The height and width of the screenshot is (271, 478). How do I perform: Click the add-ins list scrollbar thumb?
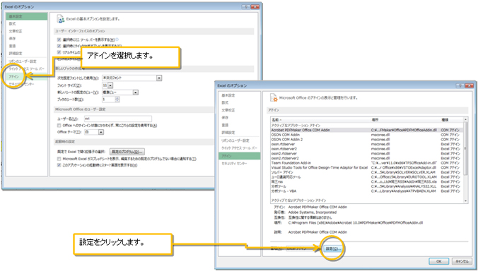465,148
